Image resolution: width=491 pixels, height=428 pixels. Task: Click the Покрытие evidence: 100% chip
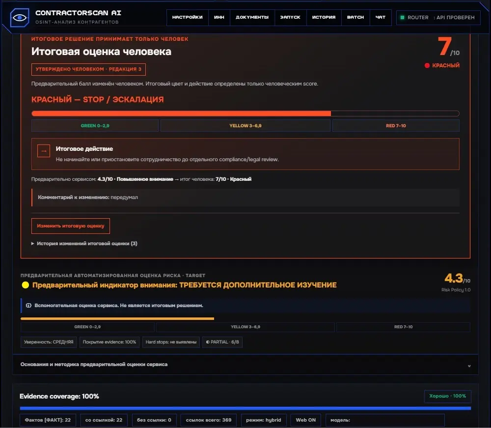[x=109, y=342]
